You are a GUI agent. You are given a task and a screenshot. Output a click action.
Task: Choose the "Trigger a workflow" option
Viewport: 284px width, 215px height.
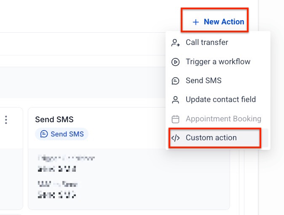[218, 62]
